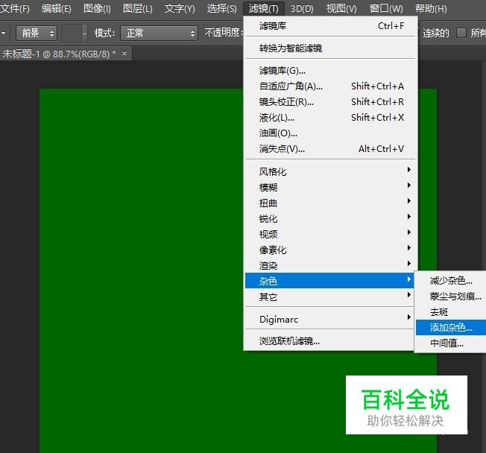Select 去斑 in submenu
Viewport: 486px width, 453px height.
pyautogui.click(x=451, y=312)
